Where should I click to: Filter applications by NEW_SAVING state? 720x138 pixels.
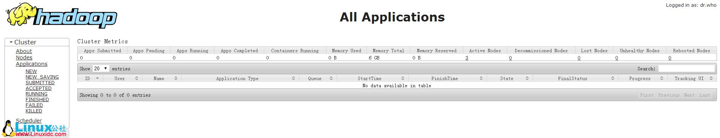pyautogui.click(x=42, y=77)
